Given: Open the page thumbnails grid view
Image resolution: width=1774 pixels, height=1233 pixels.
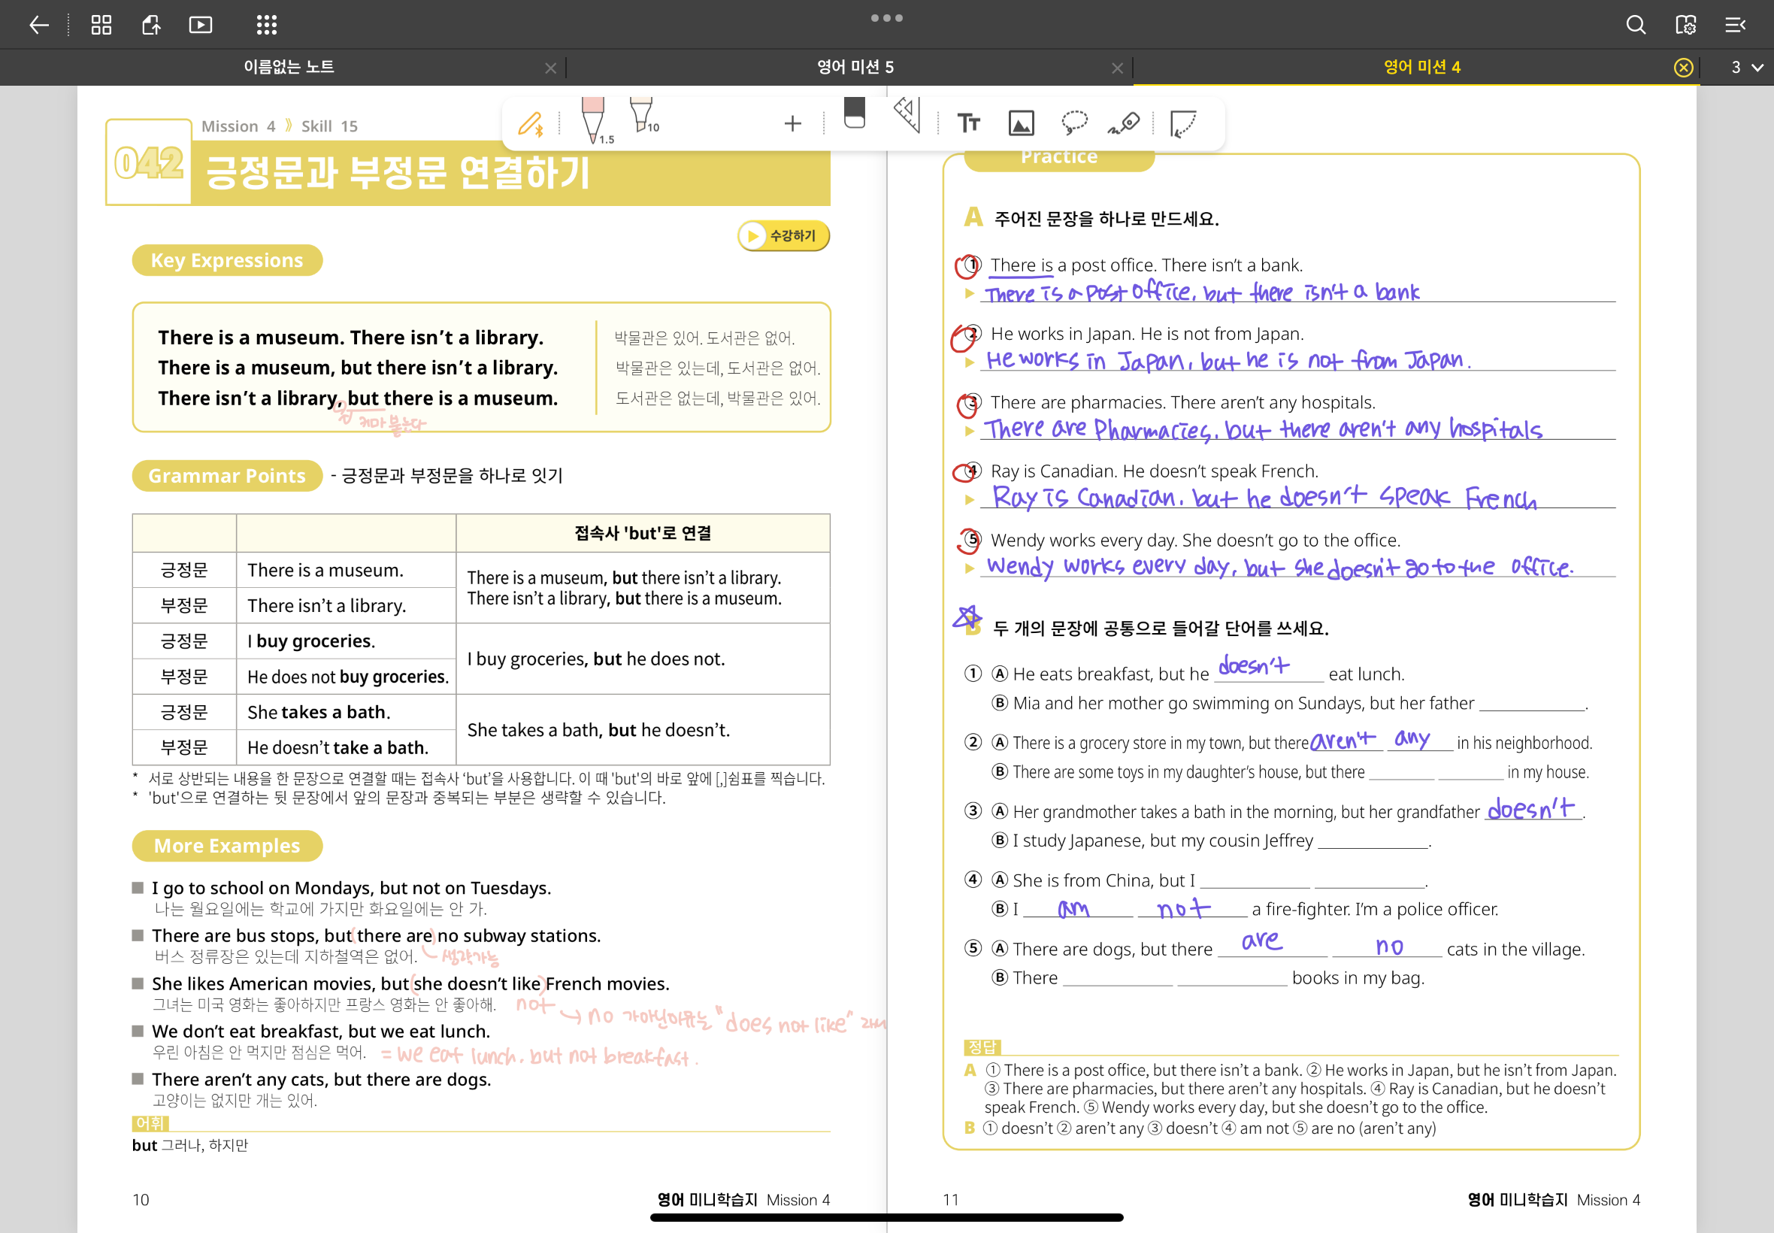Looking at the screenshot, I should tap(101, 25).
